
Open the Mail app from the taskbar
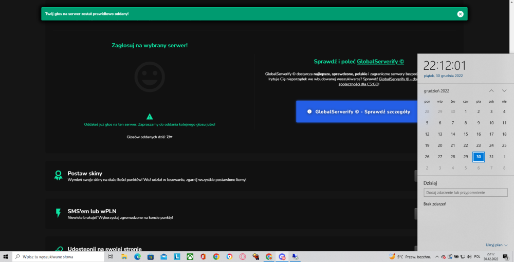click(163, 257)
